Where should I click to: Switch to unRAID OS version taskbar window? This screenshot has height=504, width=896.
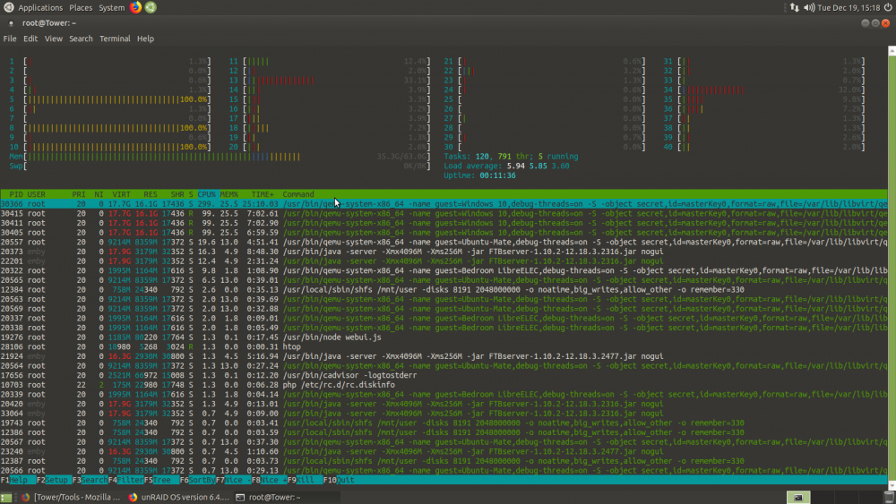click(x=178, y=497)
